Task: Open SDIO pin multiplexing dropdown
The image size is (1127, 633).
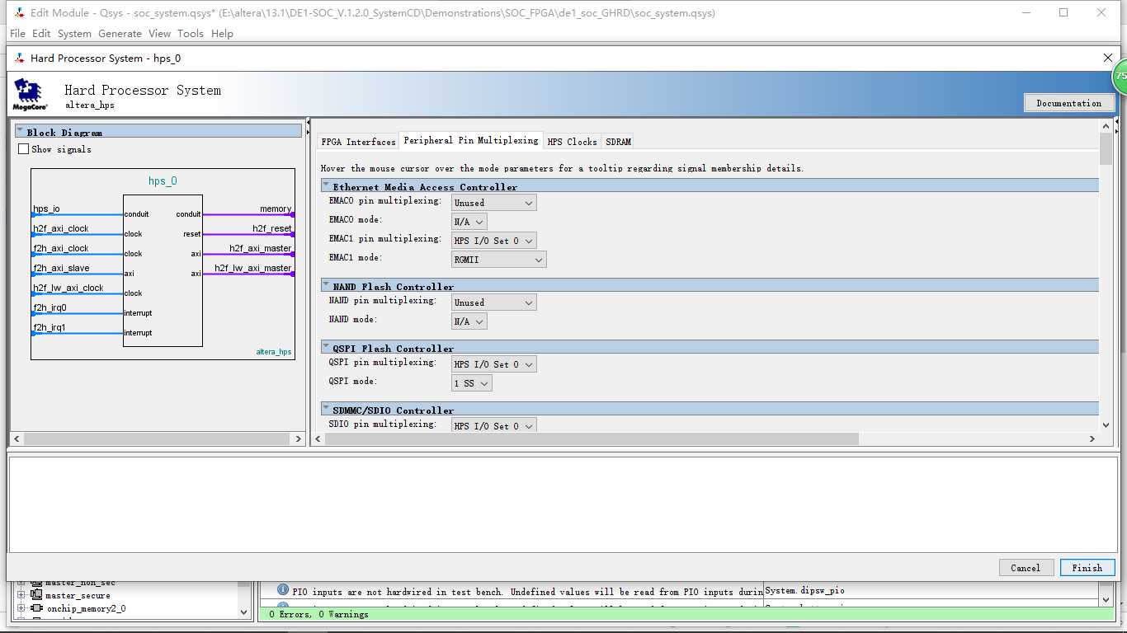Action: coord(494,425)
